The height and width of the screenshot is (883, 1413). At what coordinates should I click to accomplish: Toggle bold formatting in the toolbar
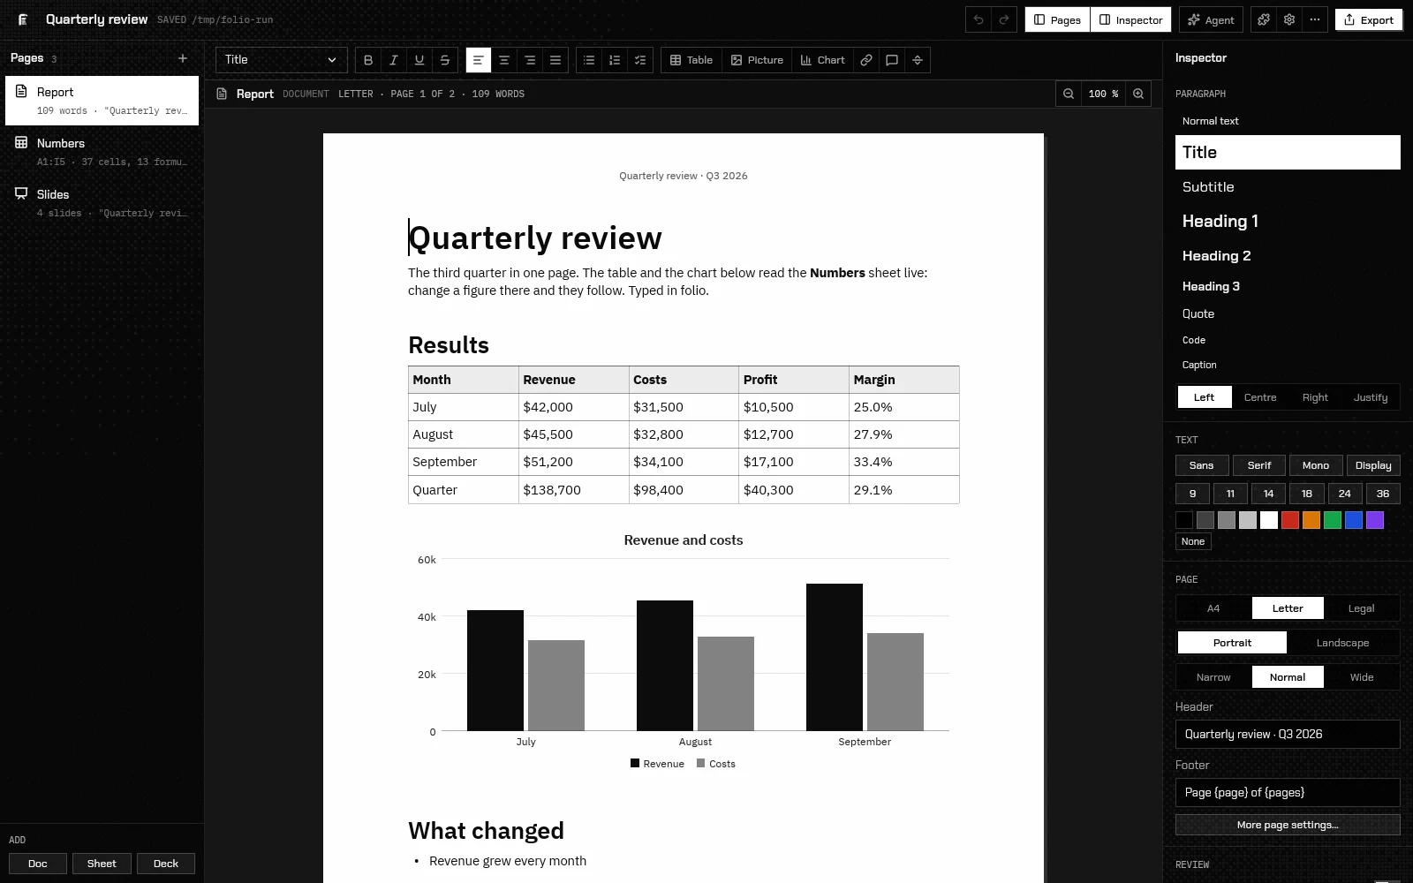pyautogui.click(x=368, y=60)
